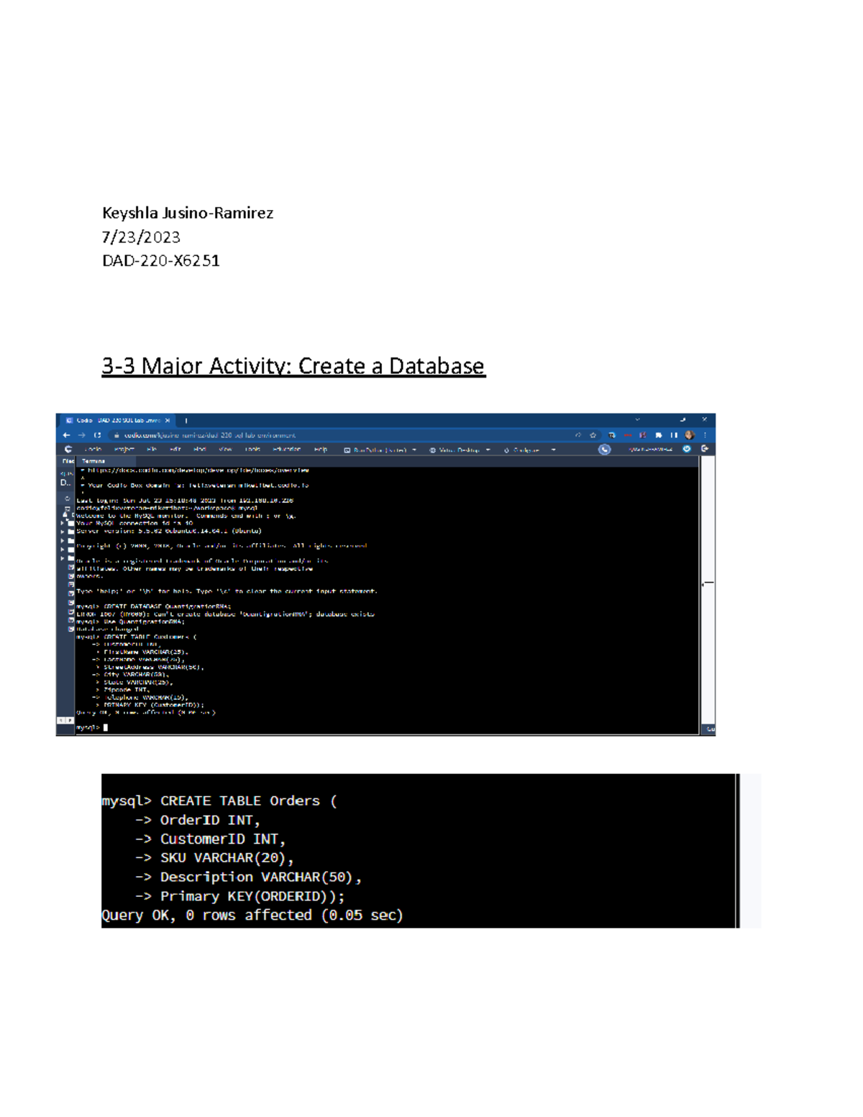Reload the Codio page

(97, 435)
